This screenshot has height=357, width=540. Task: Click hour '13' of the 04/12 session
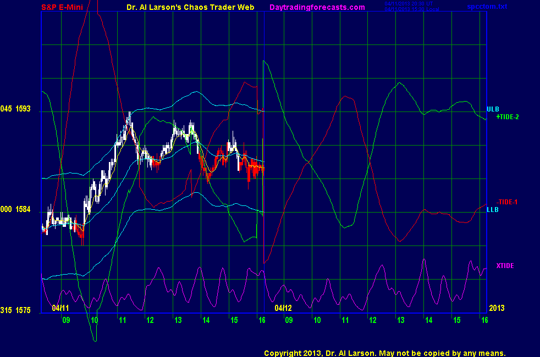(x=400, y=320)
